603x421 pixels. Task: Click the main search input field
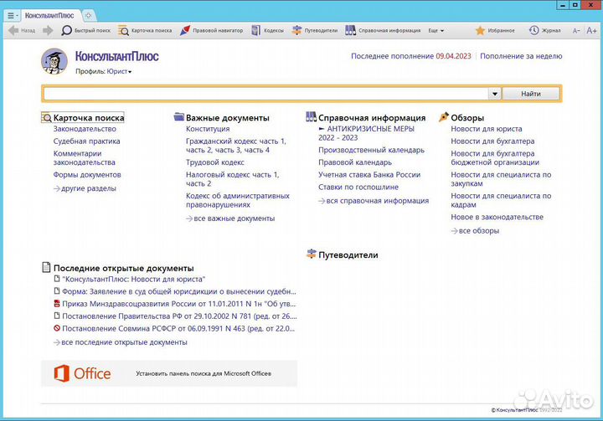[265, 94]
